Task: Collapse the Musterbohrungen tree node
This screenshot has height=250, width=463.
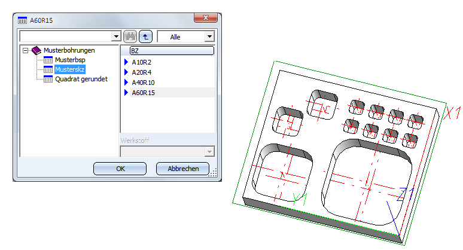Action: pyautogui.click(x=25, y=50)
